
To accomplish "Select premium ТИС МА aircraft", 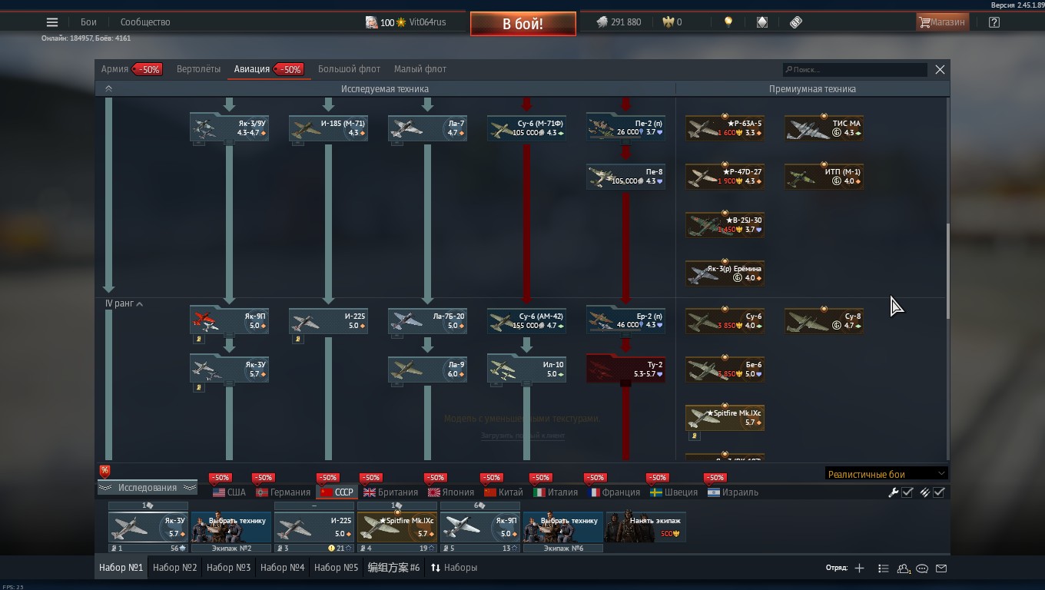I will (824, 128).
